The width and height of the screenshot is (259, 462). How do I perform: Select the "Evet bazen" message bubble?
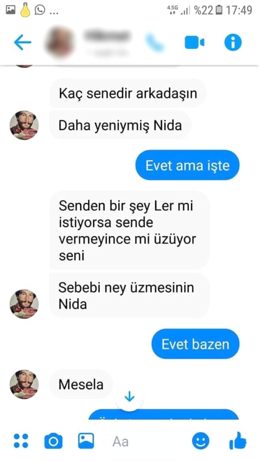(195, 344)
